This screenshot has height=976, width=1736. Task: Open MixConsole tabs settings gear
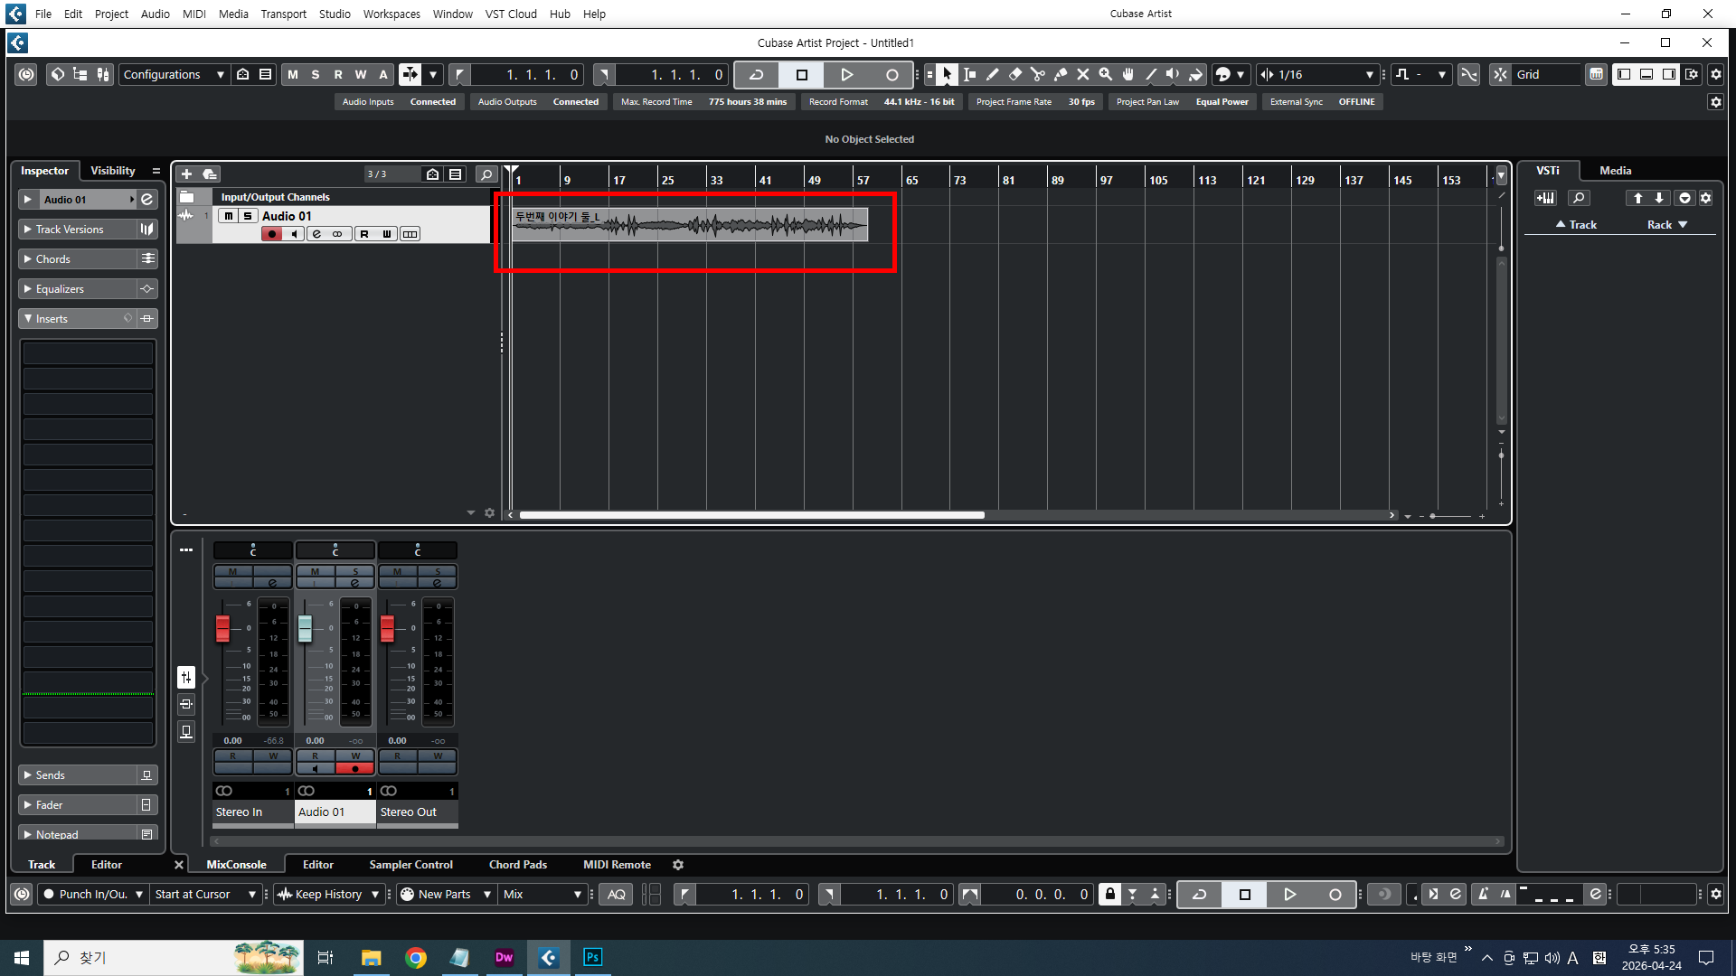click(x=678, y=865)
